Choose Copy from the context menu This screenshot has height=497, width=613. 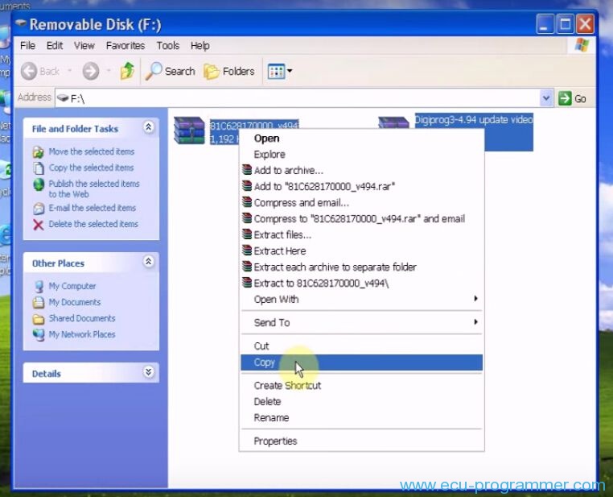pyautogui.click(x=265, y=362)
